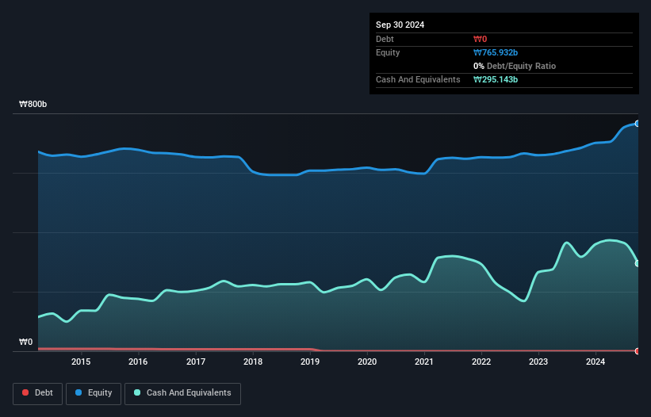Click the ₩0 y-axis label
The image size is (651, 417).
coord(26,342)
